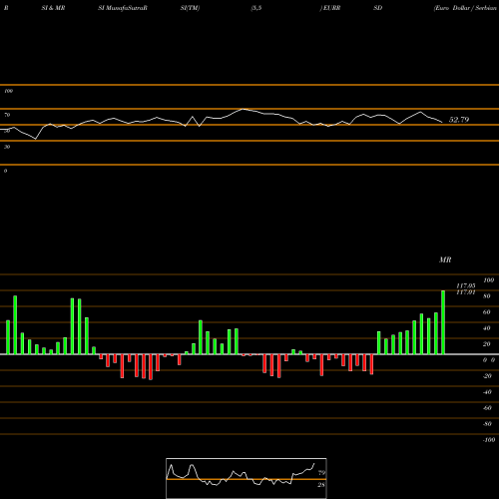The image size is (499, 499).
Task: Click the 117.01 value label
Action: [466, 292]
